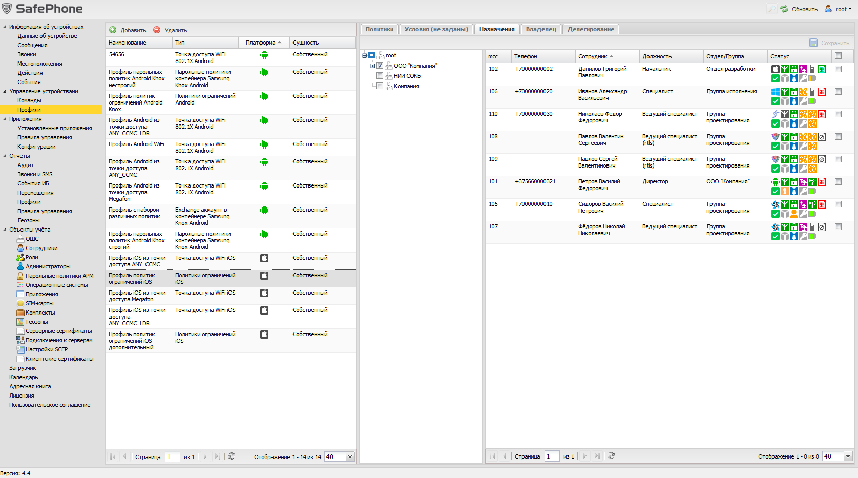The height and width of the screenshot is (478, 858).
Task: Open the page size dropdown in the profiles list
Action: pyautogui.click(x=350, y=456)
